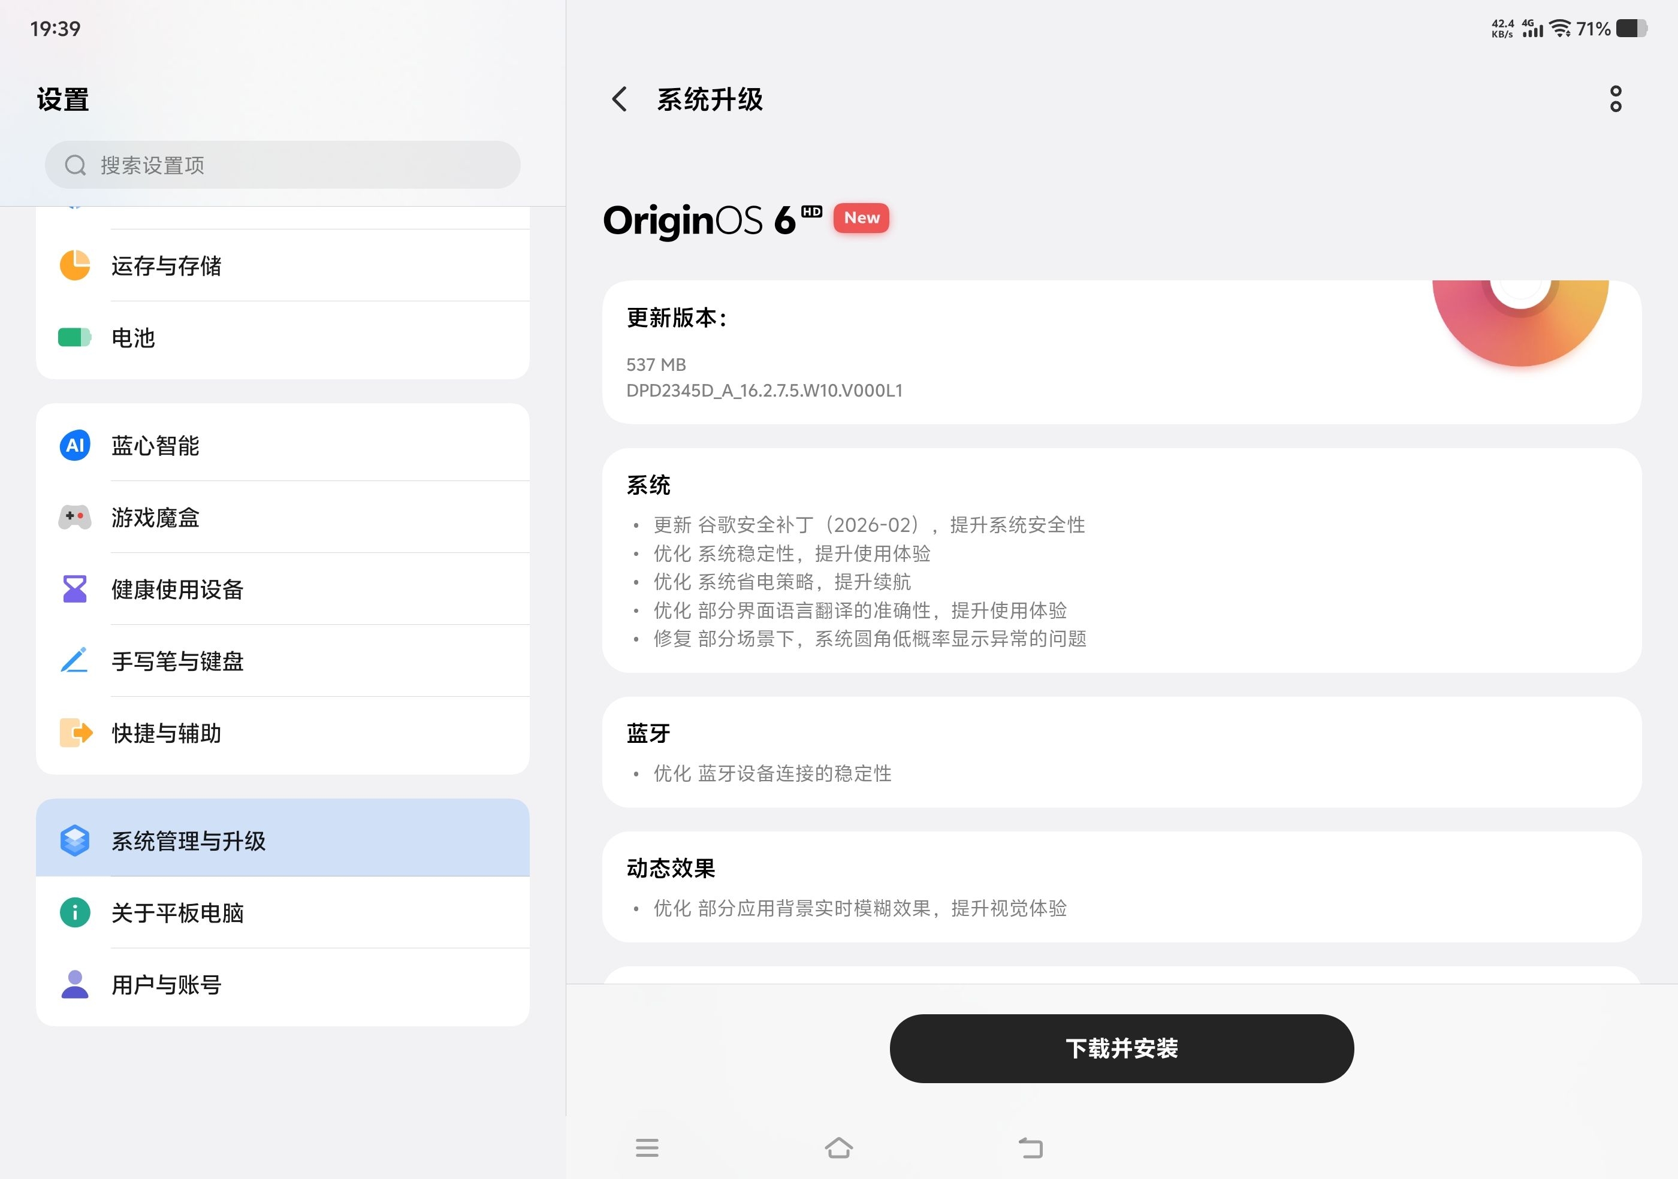Viewport: 1678px width, 1179px height.
Task: Open the two-dot more options menu
Action: point(1615,99)
